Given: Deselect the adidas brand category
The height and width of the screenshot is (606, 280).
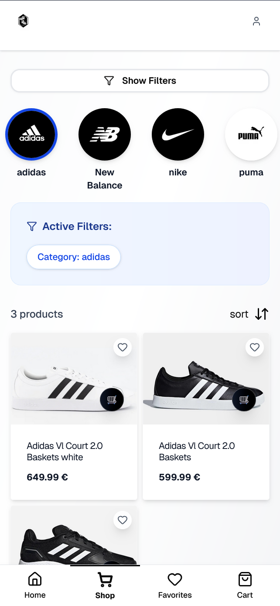Looking at the screenshot, I should coord(31,135).
